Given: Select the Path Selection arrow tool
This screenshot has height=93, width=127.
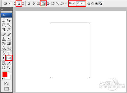Looking at the screenshot, I should (3, 58).
